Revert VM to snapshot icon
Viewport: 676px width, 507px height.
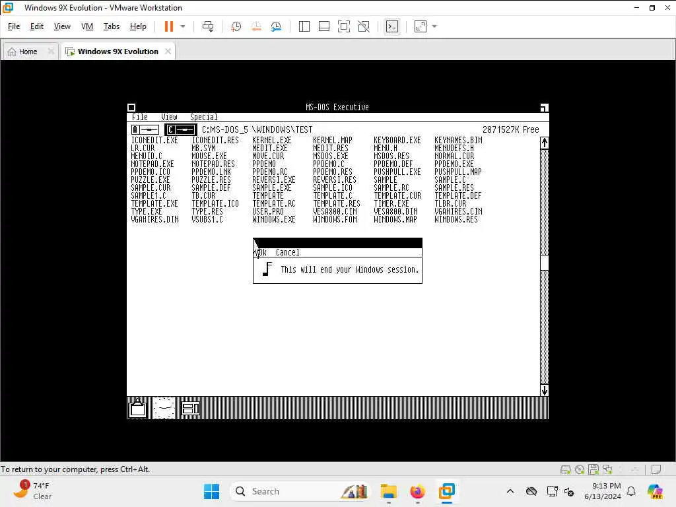point(256,26)
